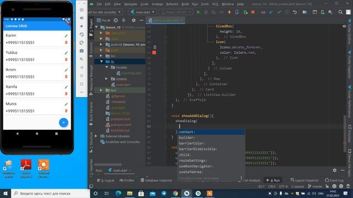Open project panel settings gear
The height and width of the screenshot is (198, 353).
tap(133, 20)
